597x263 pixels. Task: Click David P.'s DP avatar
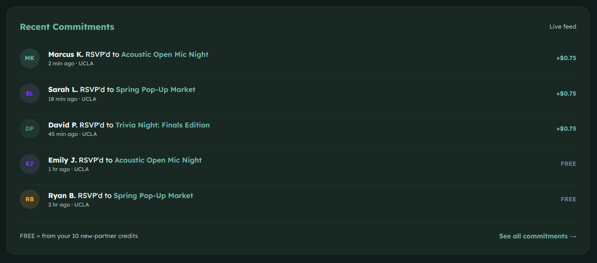pyautogui.click(x=30, y=129)
